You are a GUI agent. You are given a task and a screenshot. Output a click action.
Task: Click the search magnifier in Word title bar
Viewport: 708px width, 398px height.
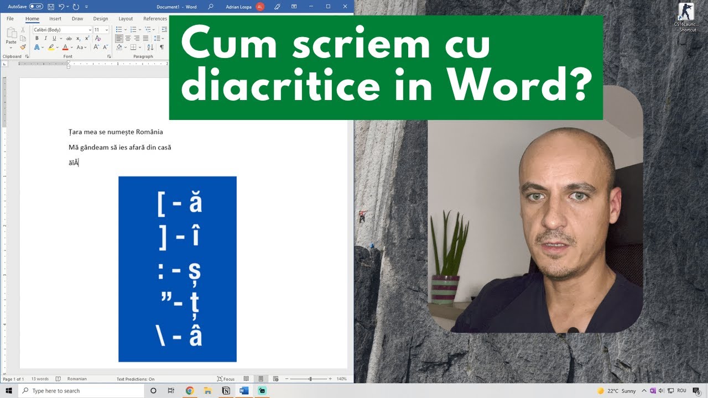(x=211, y=7)
